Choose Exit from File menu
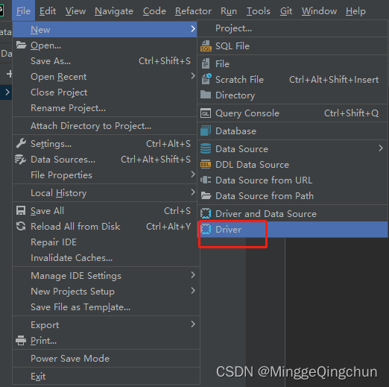The height and width of the screenshot is (387, 389). 106,377
